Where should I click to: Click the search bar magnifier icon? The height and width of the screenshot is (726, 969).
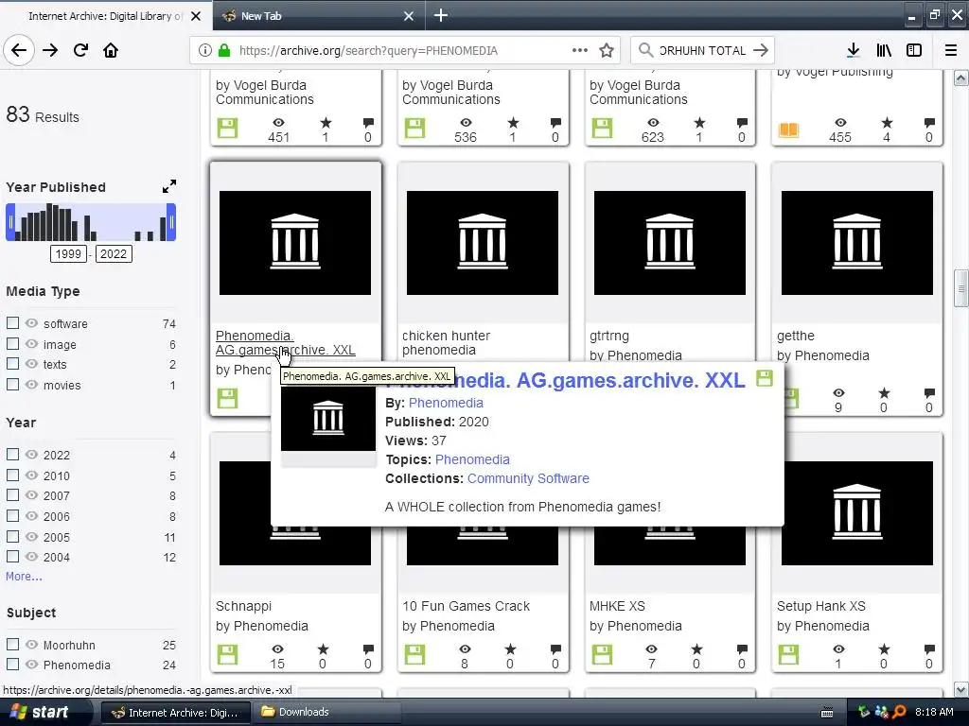click(x=645, y=50)
